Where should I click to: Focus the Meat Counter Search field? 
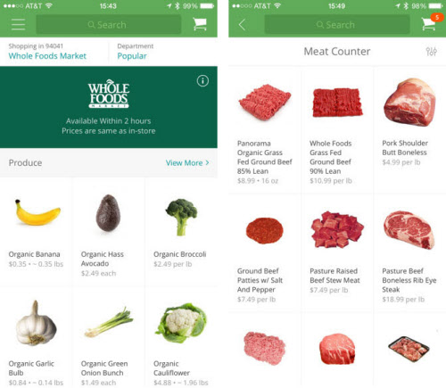pyautogui.click(x=337, y=25)
